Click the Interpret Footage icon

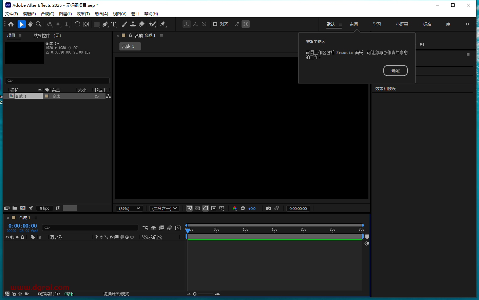(x=6, y=208)
